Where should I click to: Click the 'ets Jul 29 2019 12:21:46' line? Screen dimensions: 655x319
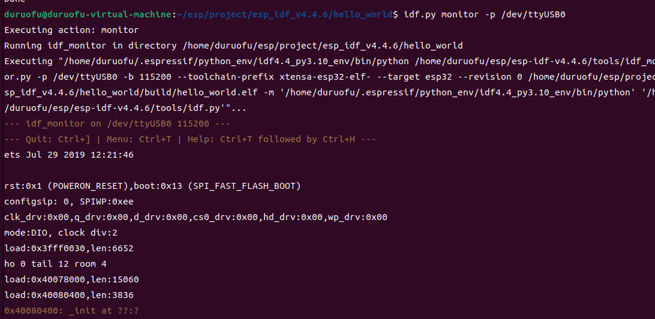tap(69, 155)
